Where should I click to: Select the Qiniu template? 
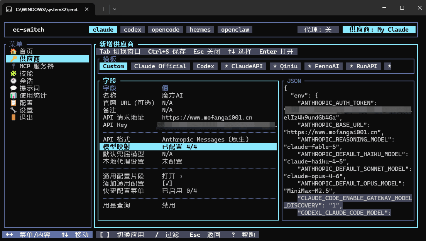[x=286, y=66]
